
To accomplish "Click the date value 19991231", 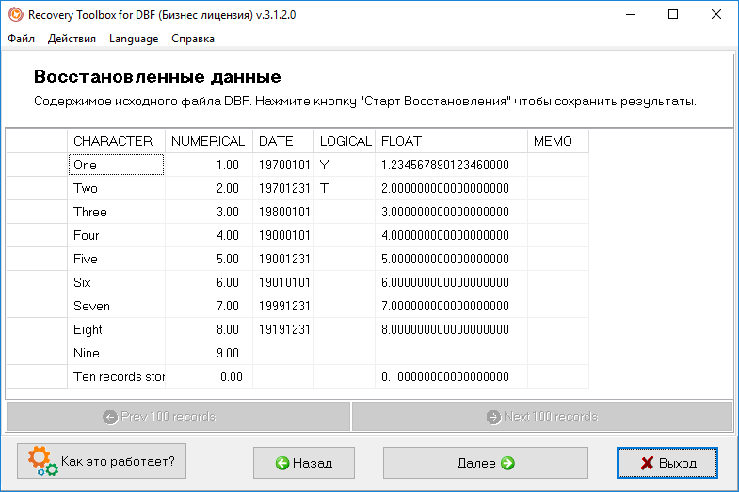I will (x=283, y=306).
